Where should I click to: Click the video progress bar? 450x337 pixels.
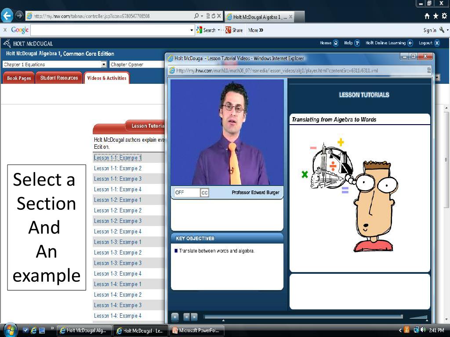pyautogui.click(x=303, y=317)
